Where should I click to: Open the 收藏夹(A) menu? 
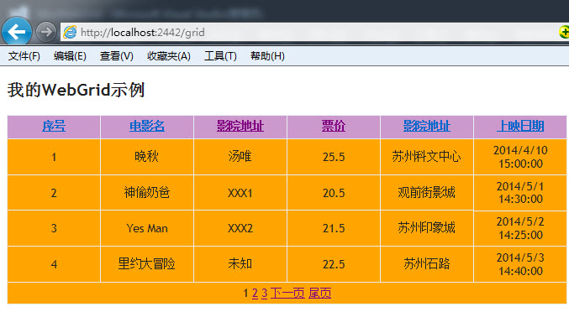(x=169, y=56)
